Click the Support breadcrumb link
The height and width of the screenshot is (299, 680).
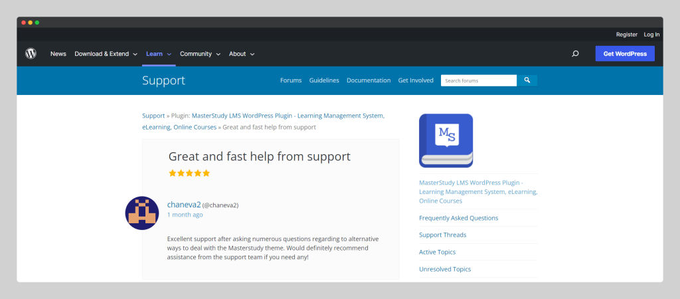click(153, 116)
